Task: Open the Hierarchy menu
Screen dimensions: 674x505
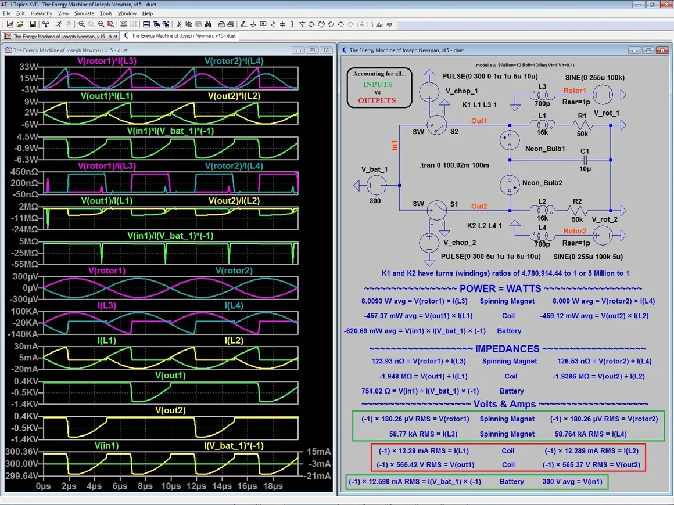Action: click(41, 13)
